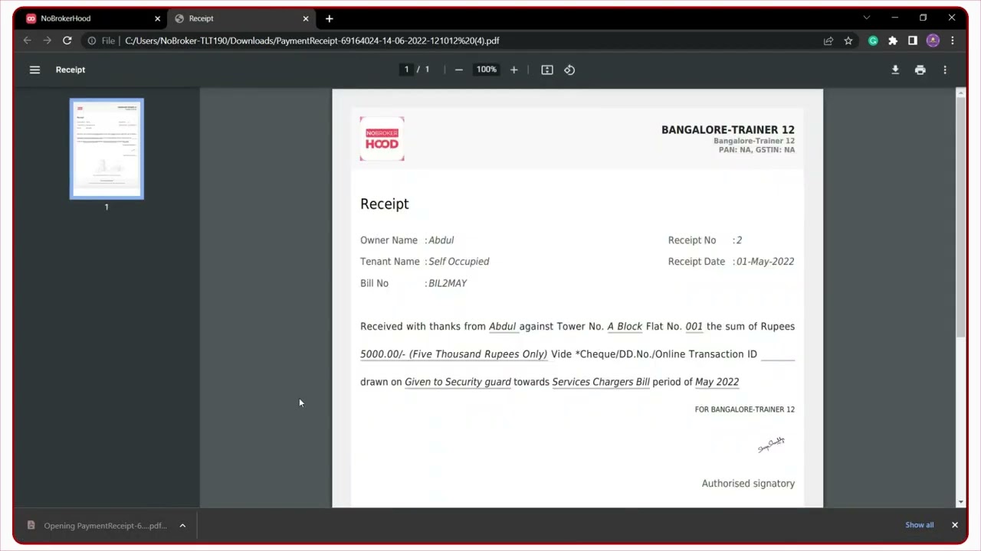Rotate the document counterclockwise
Screen dimensions: 981x551
click(569, 70)
